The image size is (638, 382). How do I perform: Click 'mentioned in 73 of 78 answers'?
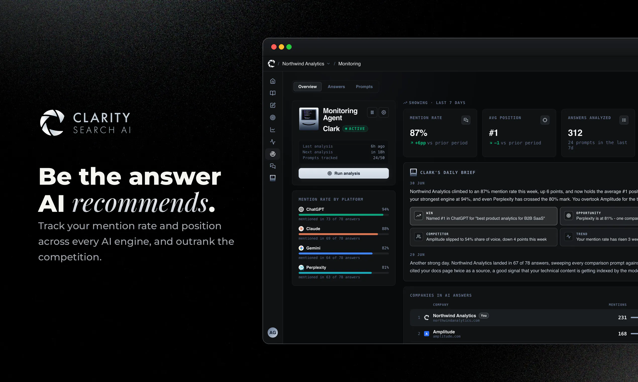coord(329,219)
